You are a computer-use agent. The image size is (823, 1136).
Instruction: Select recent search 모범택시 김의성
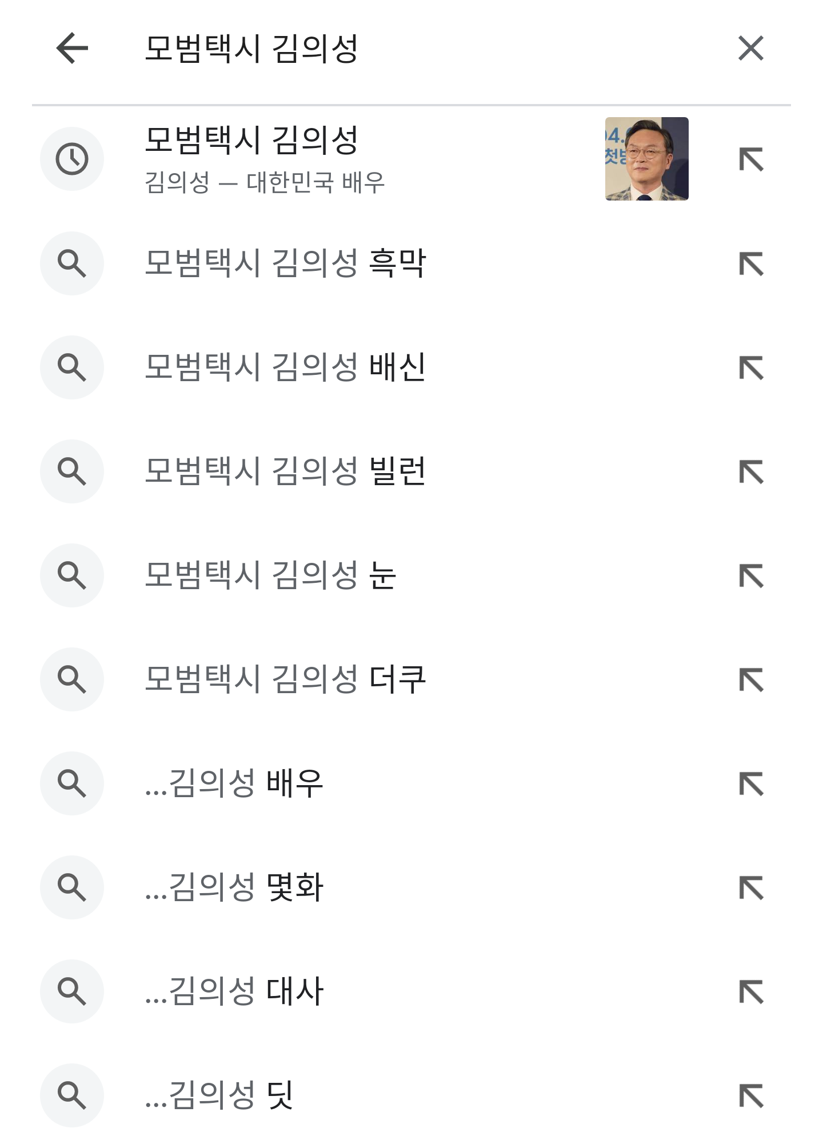[x=251, y=141]
